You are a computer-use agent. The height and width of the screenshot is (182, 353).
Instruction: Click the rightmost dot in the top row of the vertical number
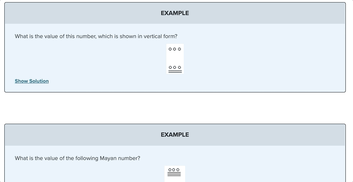pyautogui.click(x=179, y=49)
